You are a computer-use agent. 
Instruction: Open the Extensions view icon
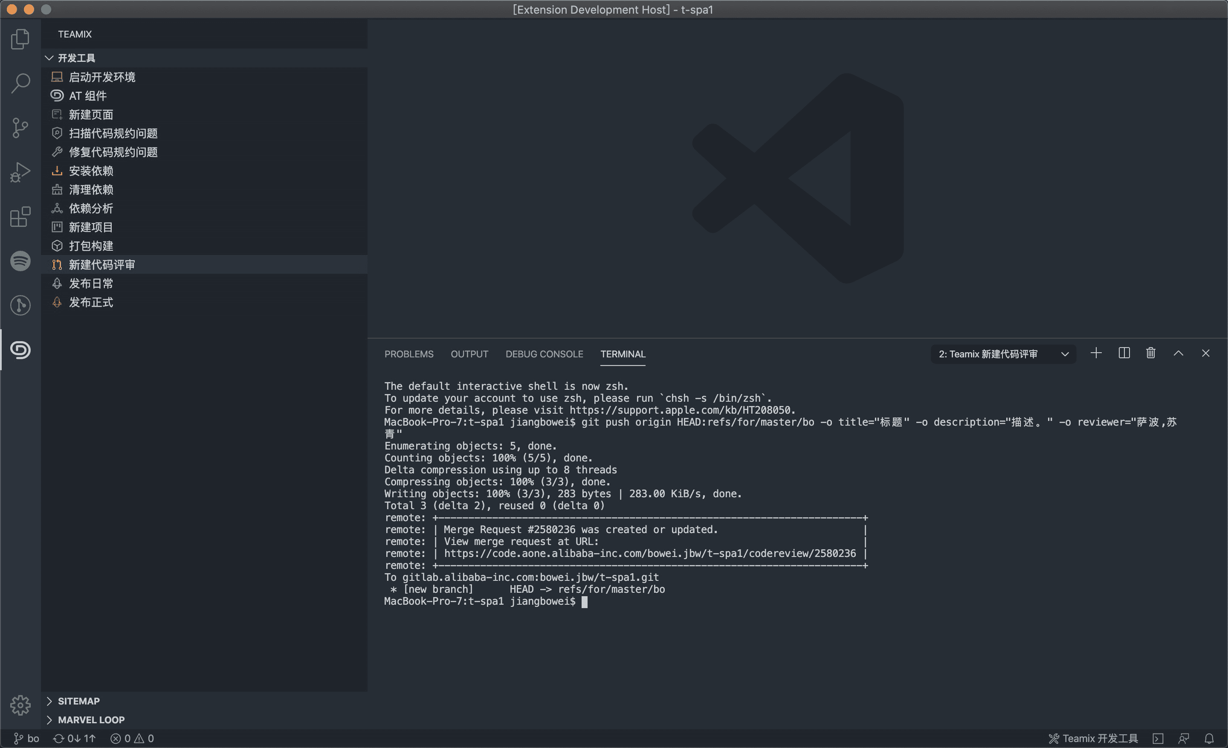[20, 217]
